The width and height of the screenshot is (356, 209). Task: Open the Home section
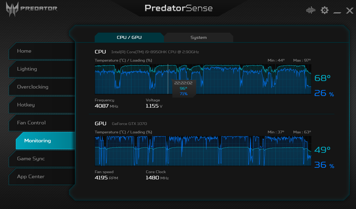click(x=42, y=51)
